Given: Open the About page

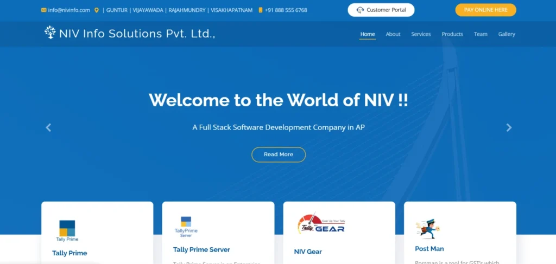Looking at the screenshot, I should 393,34.
